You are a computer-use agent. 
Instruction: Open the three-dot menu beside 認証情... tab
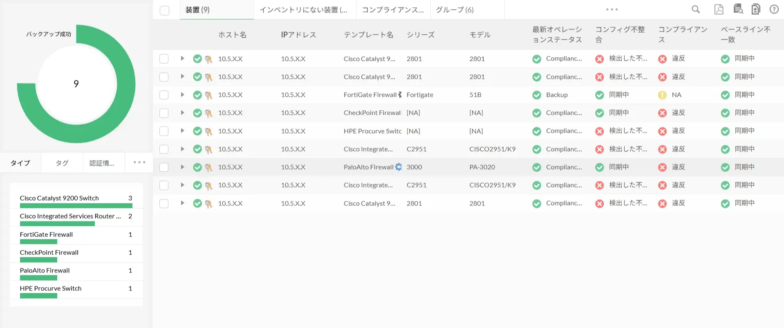click(139, 162)
